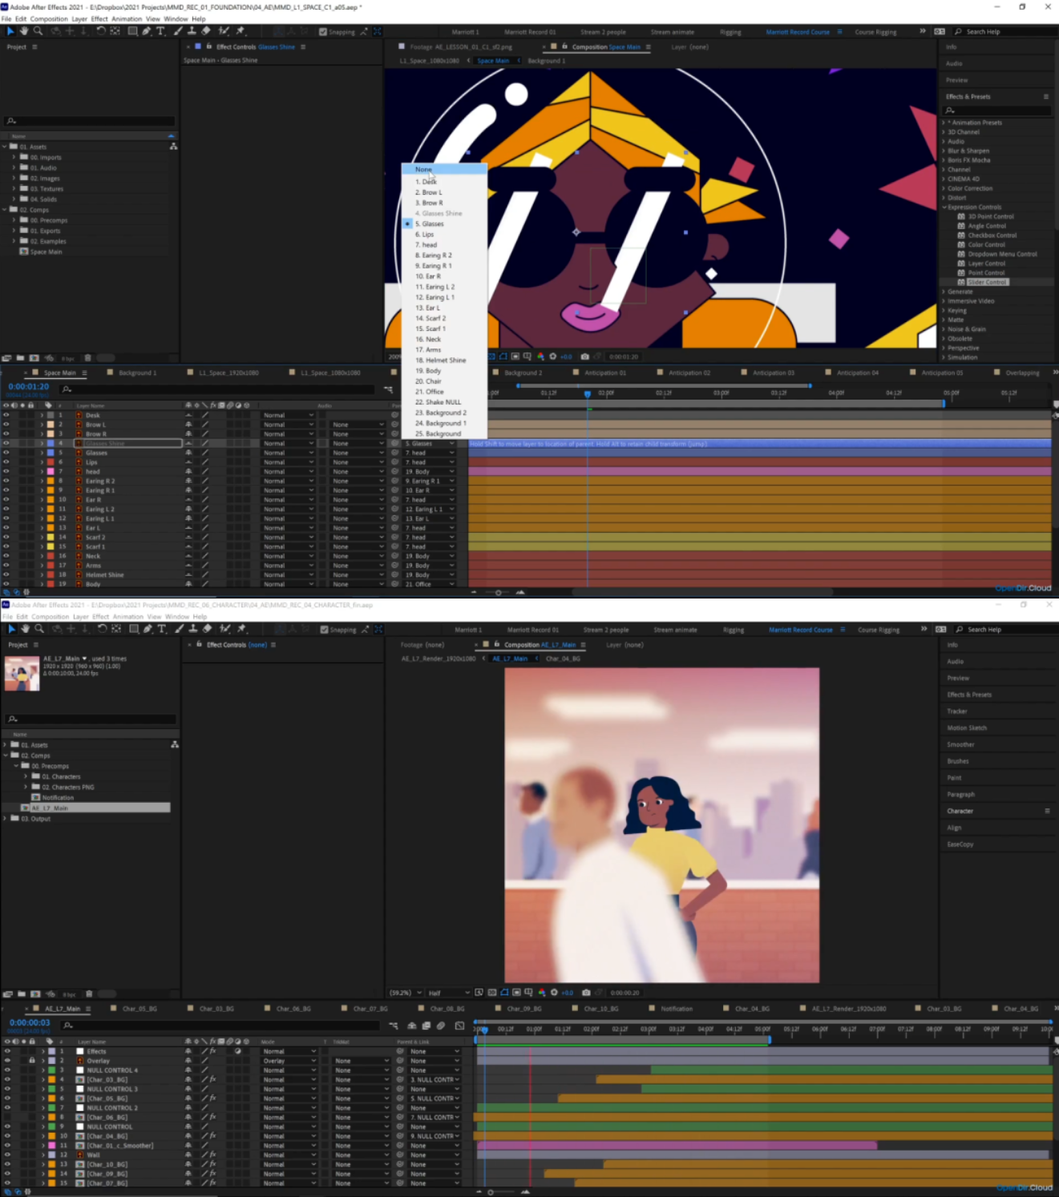The width and height of the screenshot is (1059, 1197).
Task: Open Tracker panel in lower window
Action: (x=957, y=711)
